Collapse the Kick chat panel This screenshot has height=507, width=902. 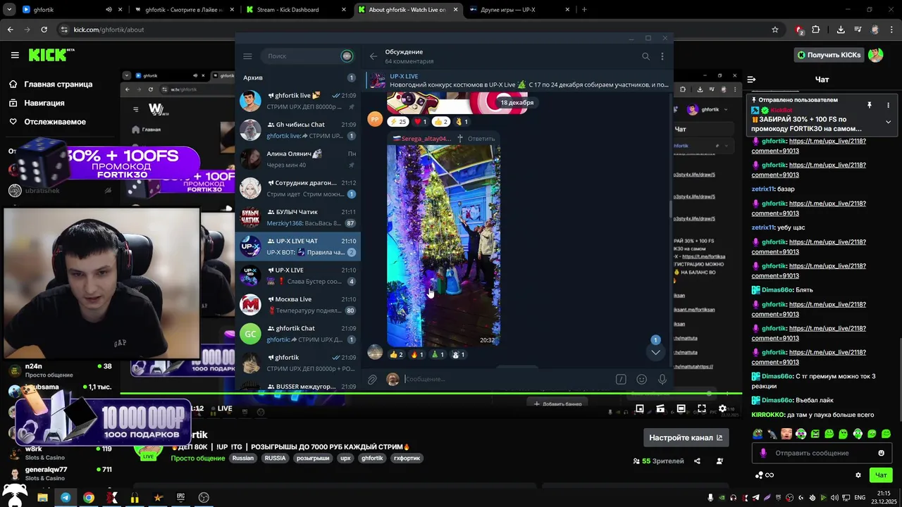pyautogui.click(x=752, y=80)
